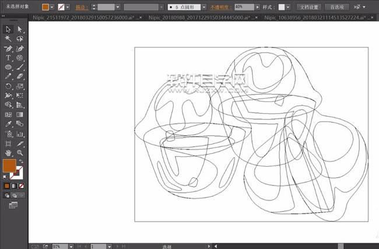Select the Zoom magnifier tool
This screenshot has height=249, width=379.
[20, 153]
